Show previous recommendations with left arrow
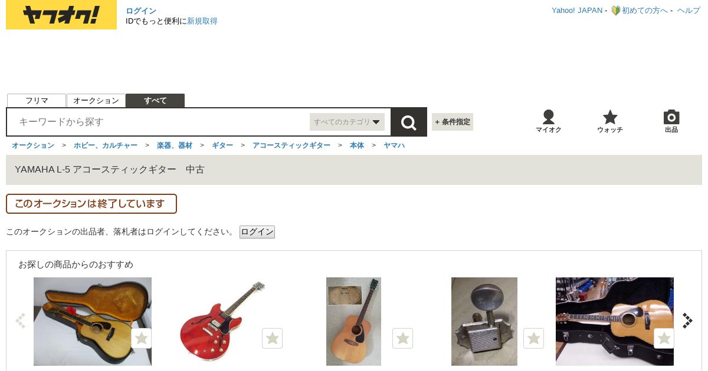 click(21, 320)
